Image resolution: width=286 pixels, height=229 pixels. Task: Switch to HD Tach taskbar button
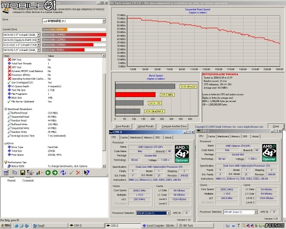click(196, 226)
